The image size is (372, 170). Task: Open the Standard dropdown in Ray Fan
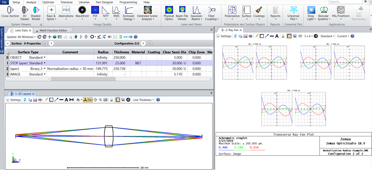[x=327, y=36]
